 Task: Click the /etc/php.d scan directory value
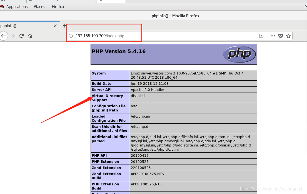pyautogui.click(x=139, y=126)
